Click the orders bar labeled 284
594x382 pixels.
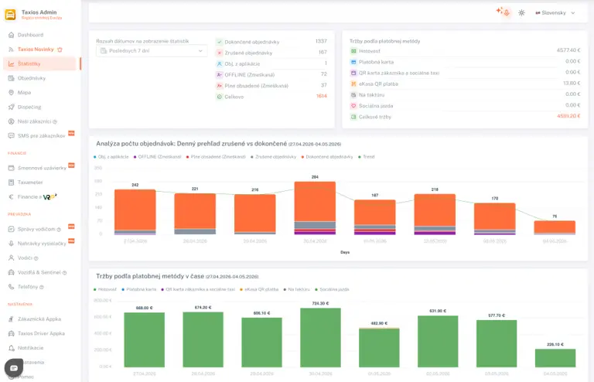coord(315,208)
